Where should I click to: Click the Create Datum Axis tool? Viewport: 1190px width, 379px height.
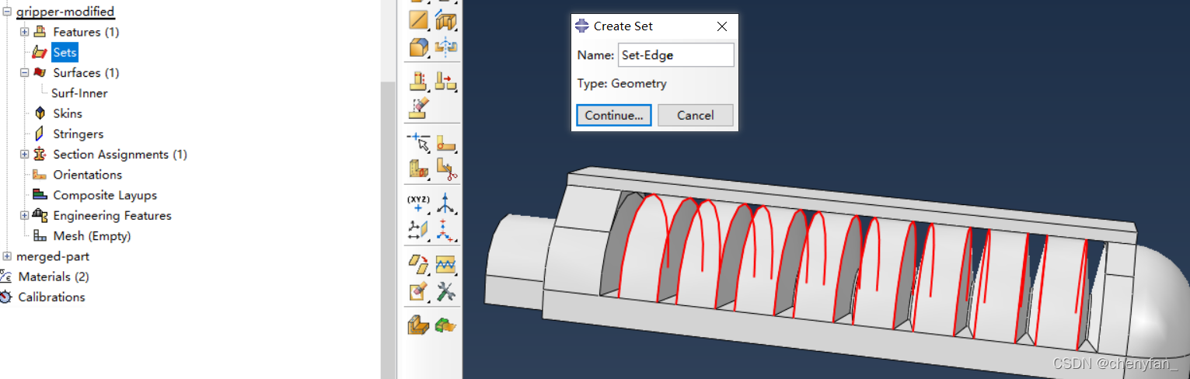(x=445, y=203)
